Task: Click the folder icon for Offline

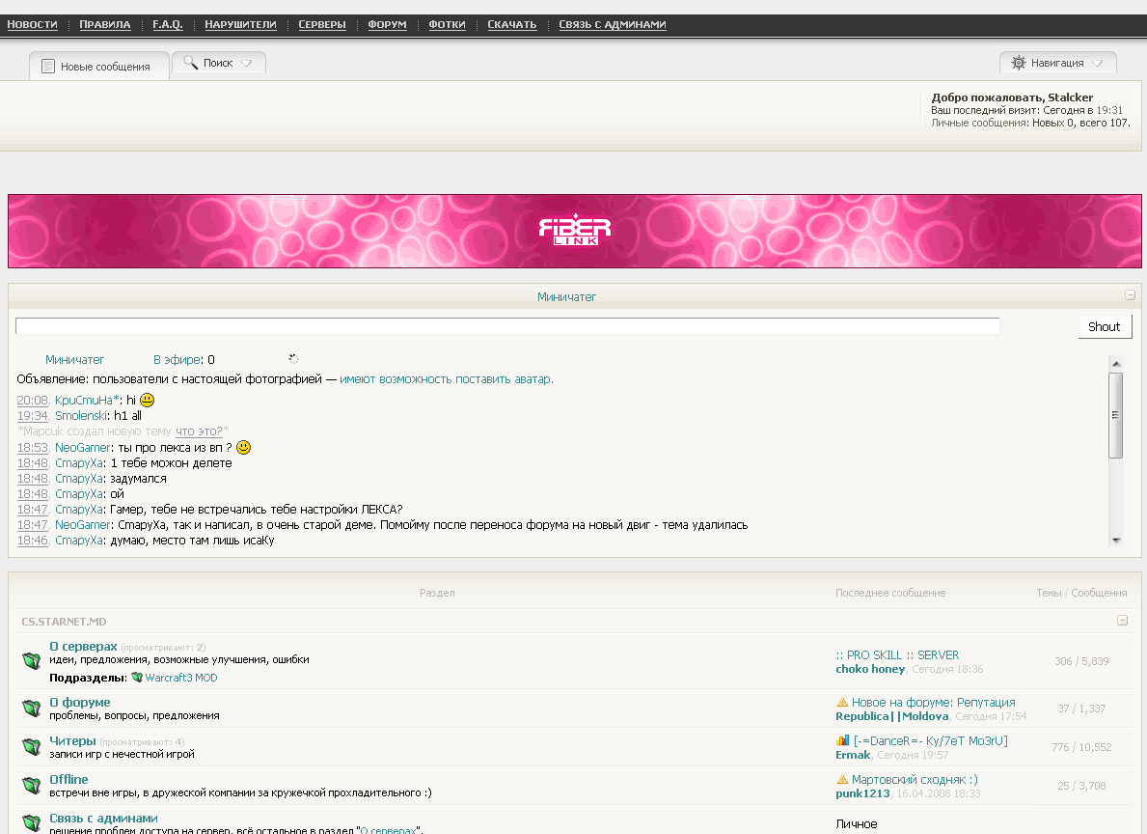Action: [32, 785]
